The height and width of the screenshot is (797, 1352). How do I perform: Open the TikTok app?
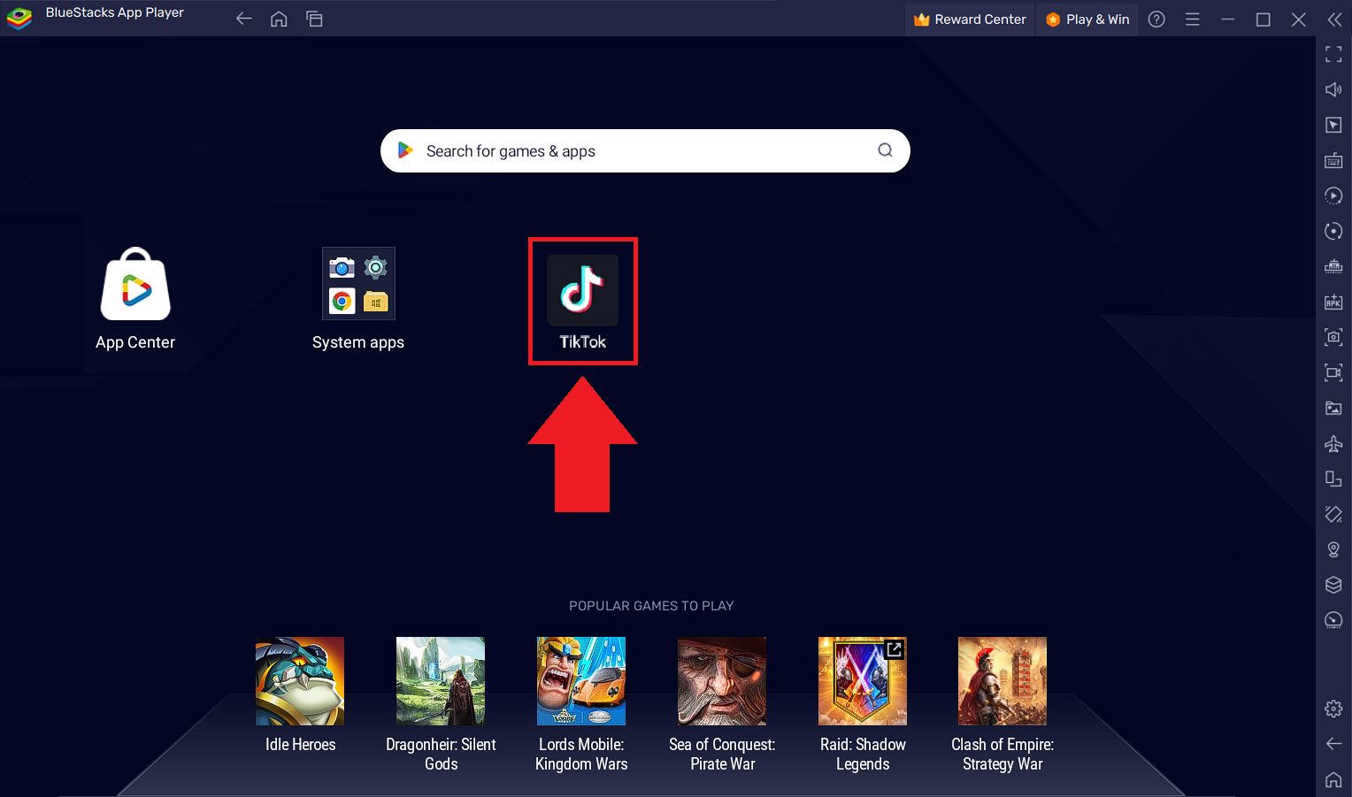(x=582, y=291)
